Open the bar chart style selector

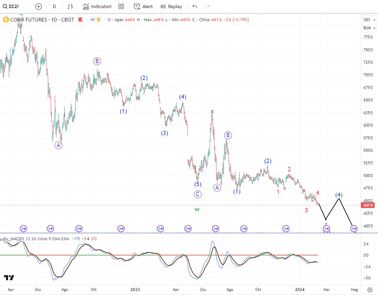pyautogui.click(x=70, y=6)
